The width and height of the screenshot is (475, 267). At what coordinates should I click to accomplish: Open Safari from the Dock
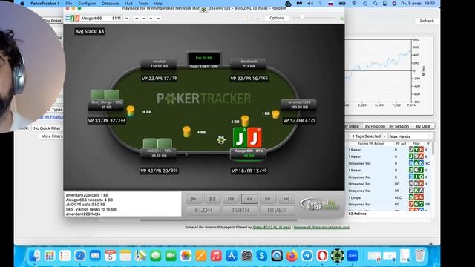(x=80, y=256)
